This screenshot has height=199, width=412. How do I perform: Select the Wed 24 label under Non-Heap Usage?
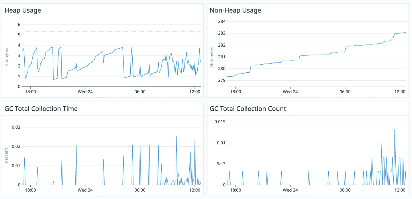(x=290, y=91)
